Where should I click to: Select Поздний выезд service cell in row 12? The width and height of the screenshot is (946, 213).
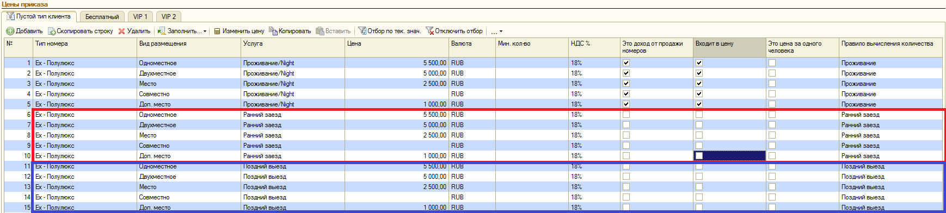[293, 177]
